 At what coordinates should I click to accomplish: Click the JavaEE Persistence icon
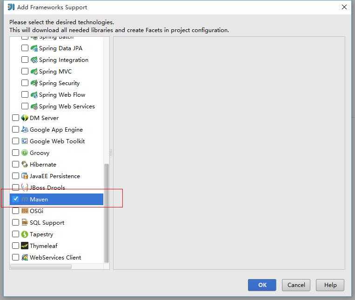25,176
